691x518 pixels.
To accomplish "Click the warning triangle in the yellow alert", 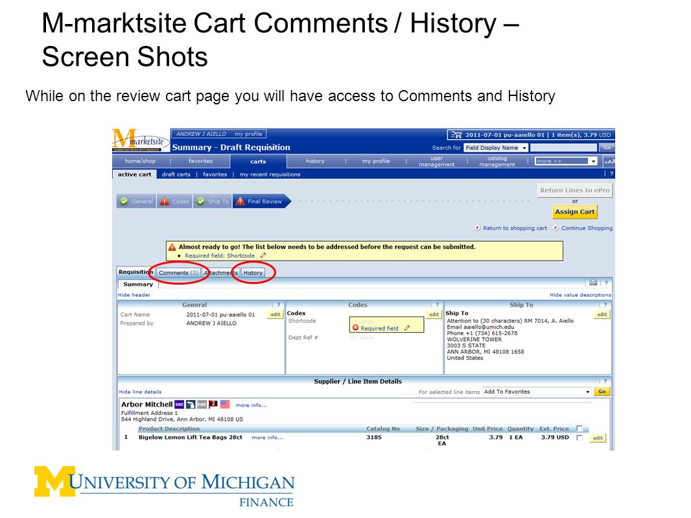I will pos(172,247).
